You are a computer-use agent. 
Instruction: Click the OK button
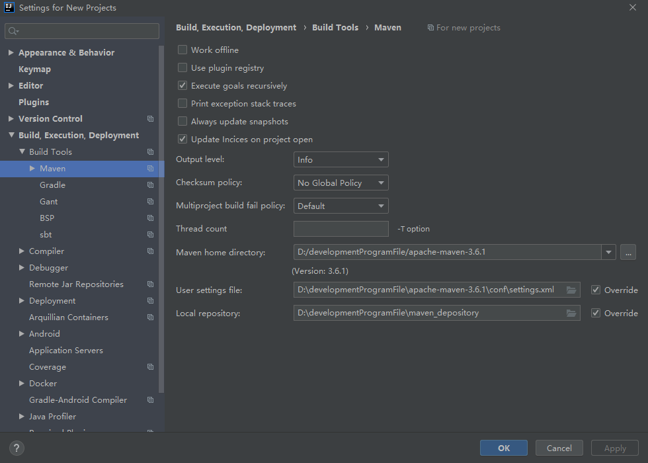point(504,448)
